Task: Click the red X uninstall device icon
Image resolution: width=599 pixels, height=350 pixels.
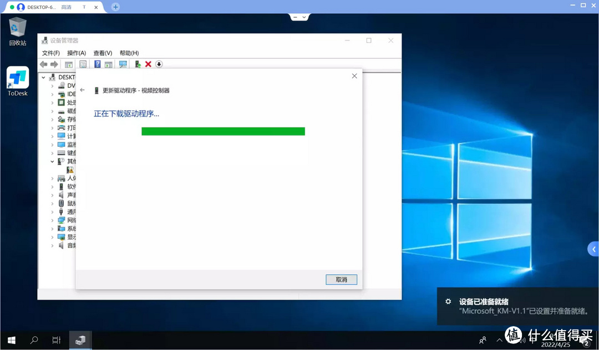Action: [148, 64]
